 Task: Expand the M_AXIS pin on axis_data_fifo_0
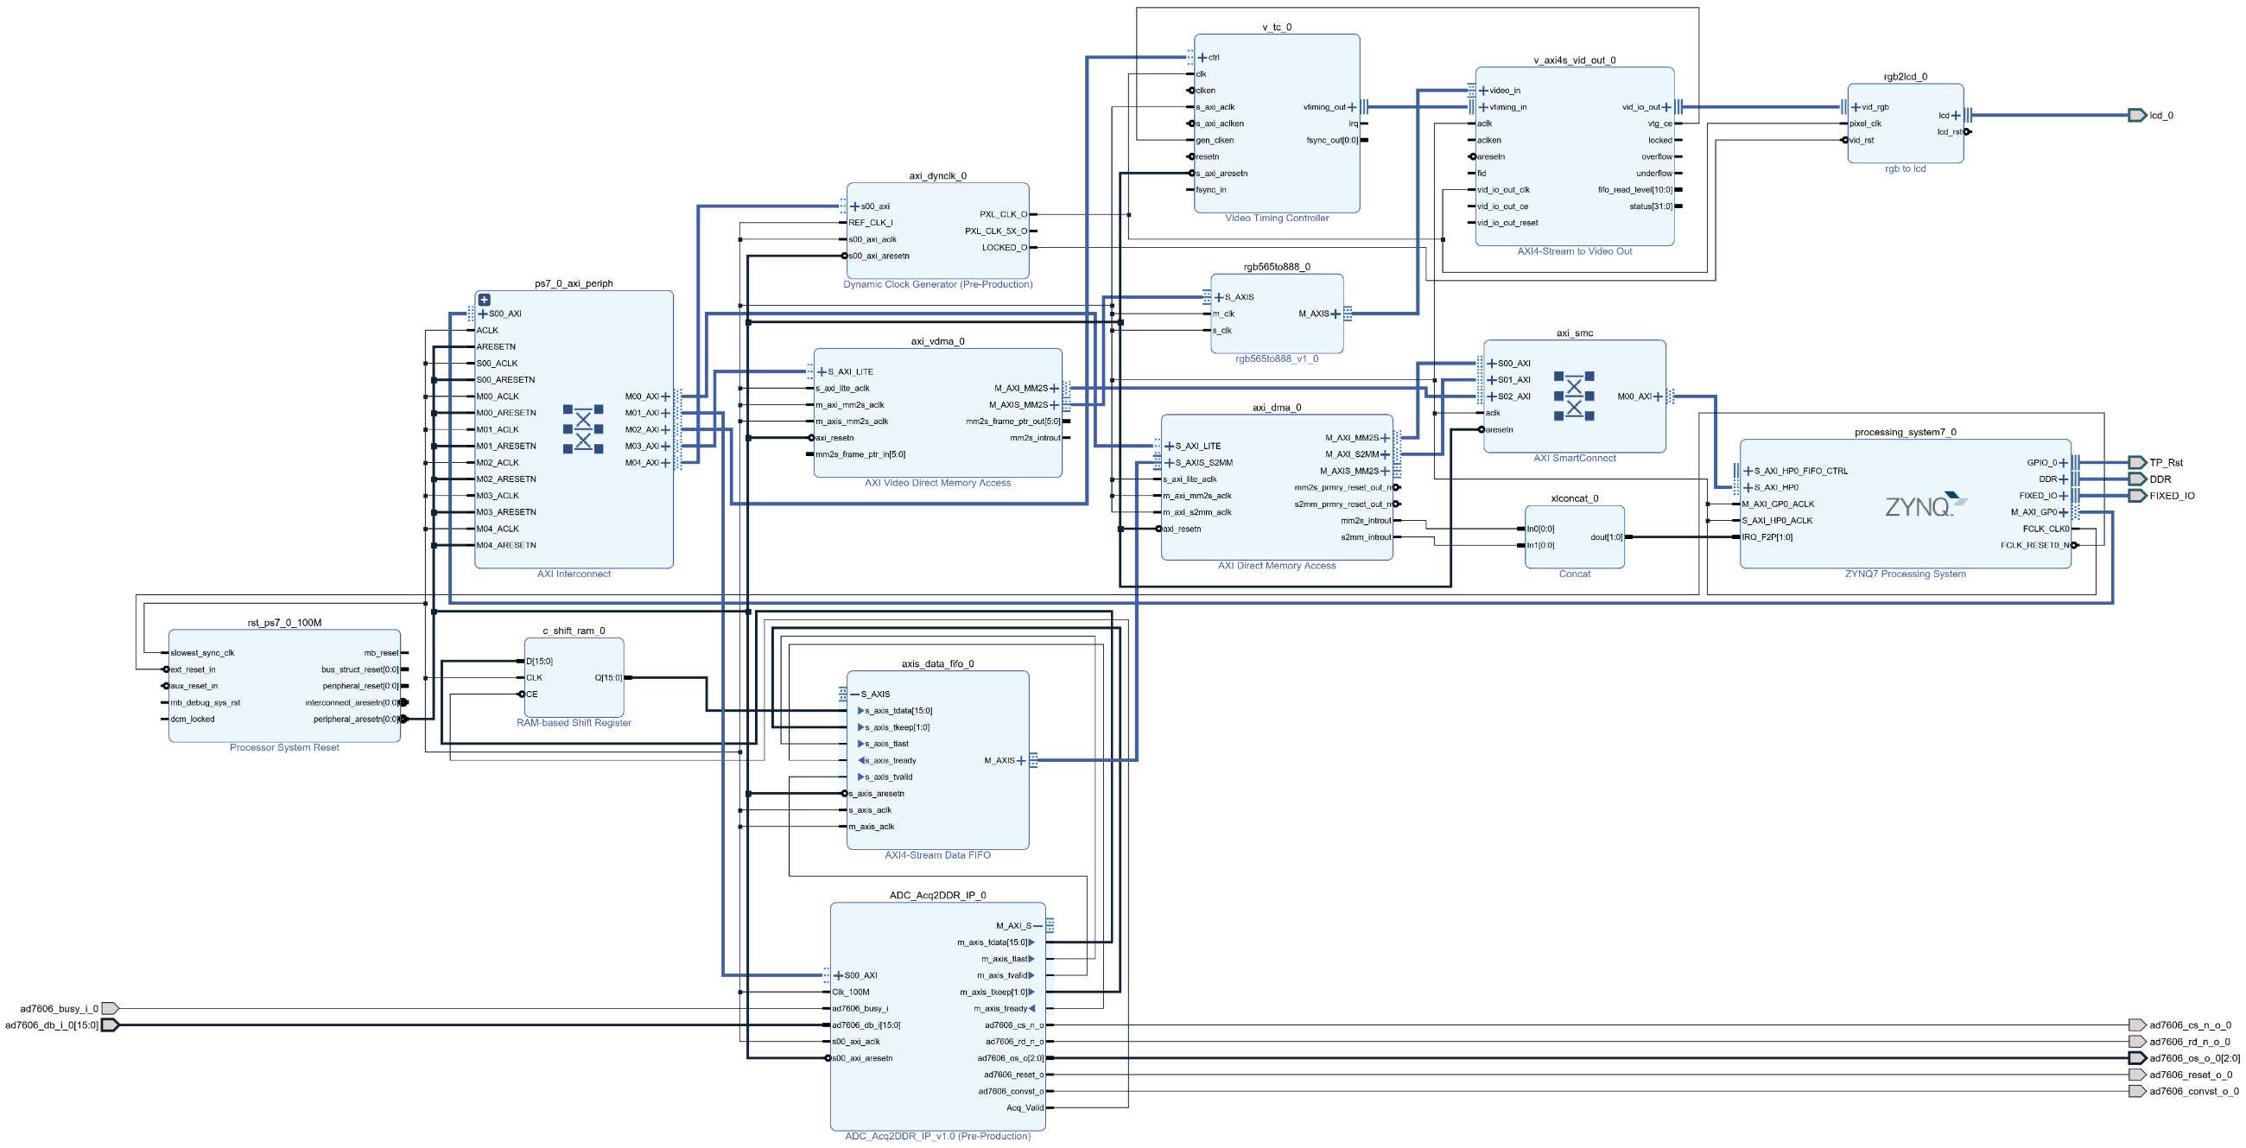tap(1021, 761)
